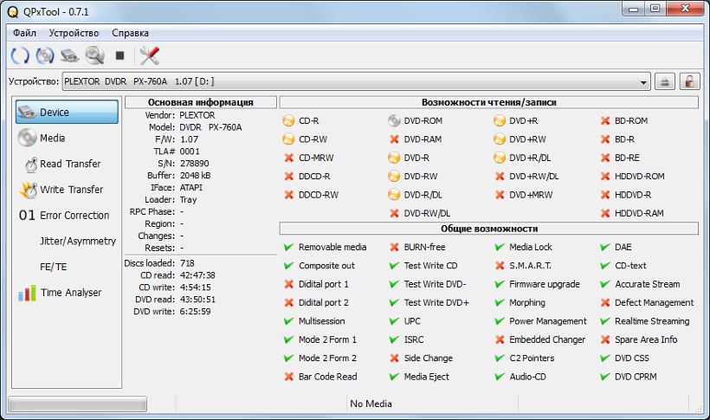Open the Time Analyser page

click(70, 293)
